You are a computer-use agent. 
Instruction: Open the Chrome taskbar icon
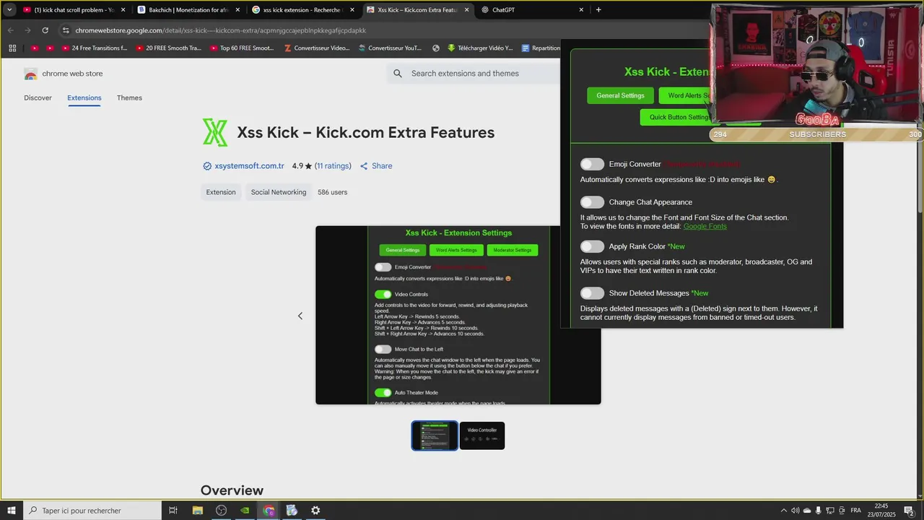(x=269, y=510)
